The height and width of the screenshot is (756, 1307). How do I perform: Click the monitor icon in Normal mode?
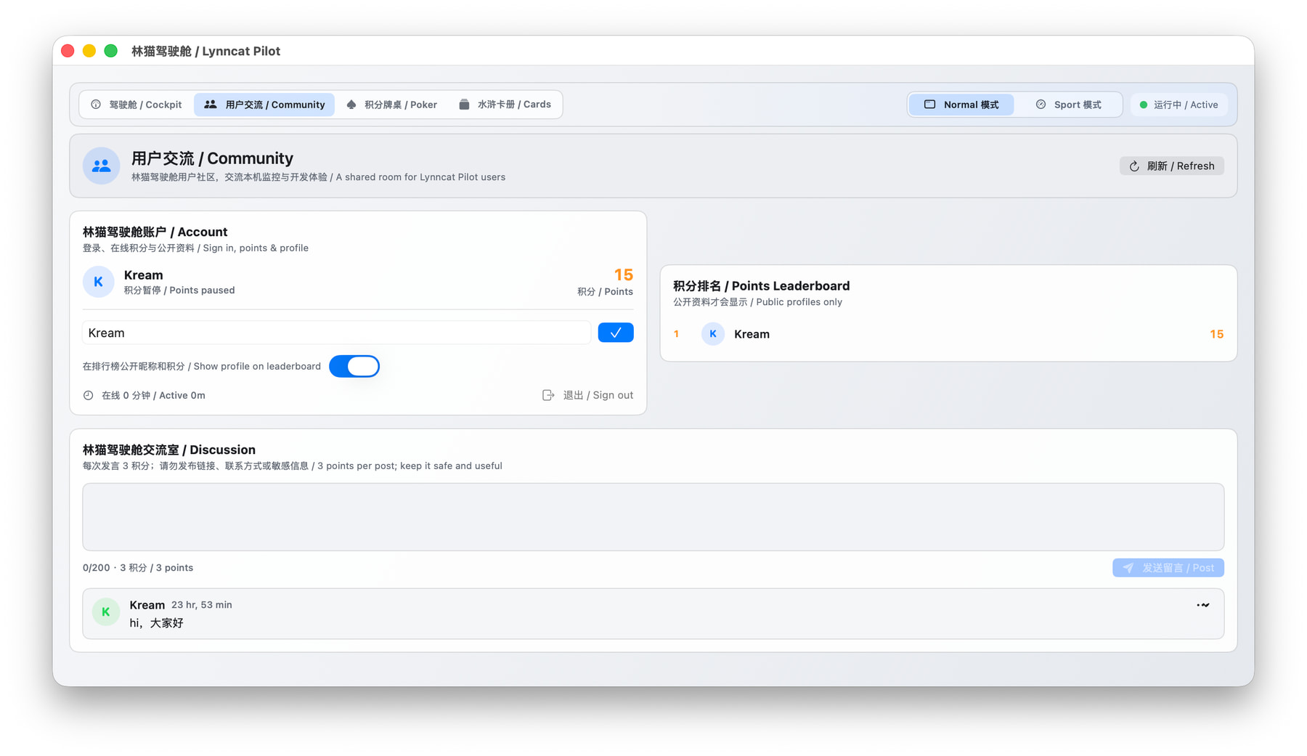[x=929, y=105]
